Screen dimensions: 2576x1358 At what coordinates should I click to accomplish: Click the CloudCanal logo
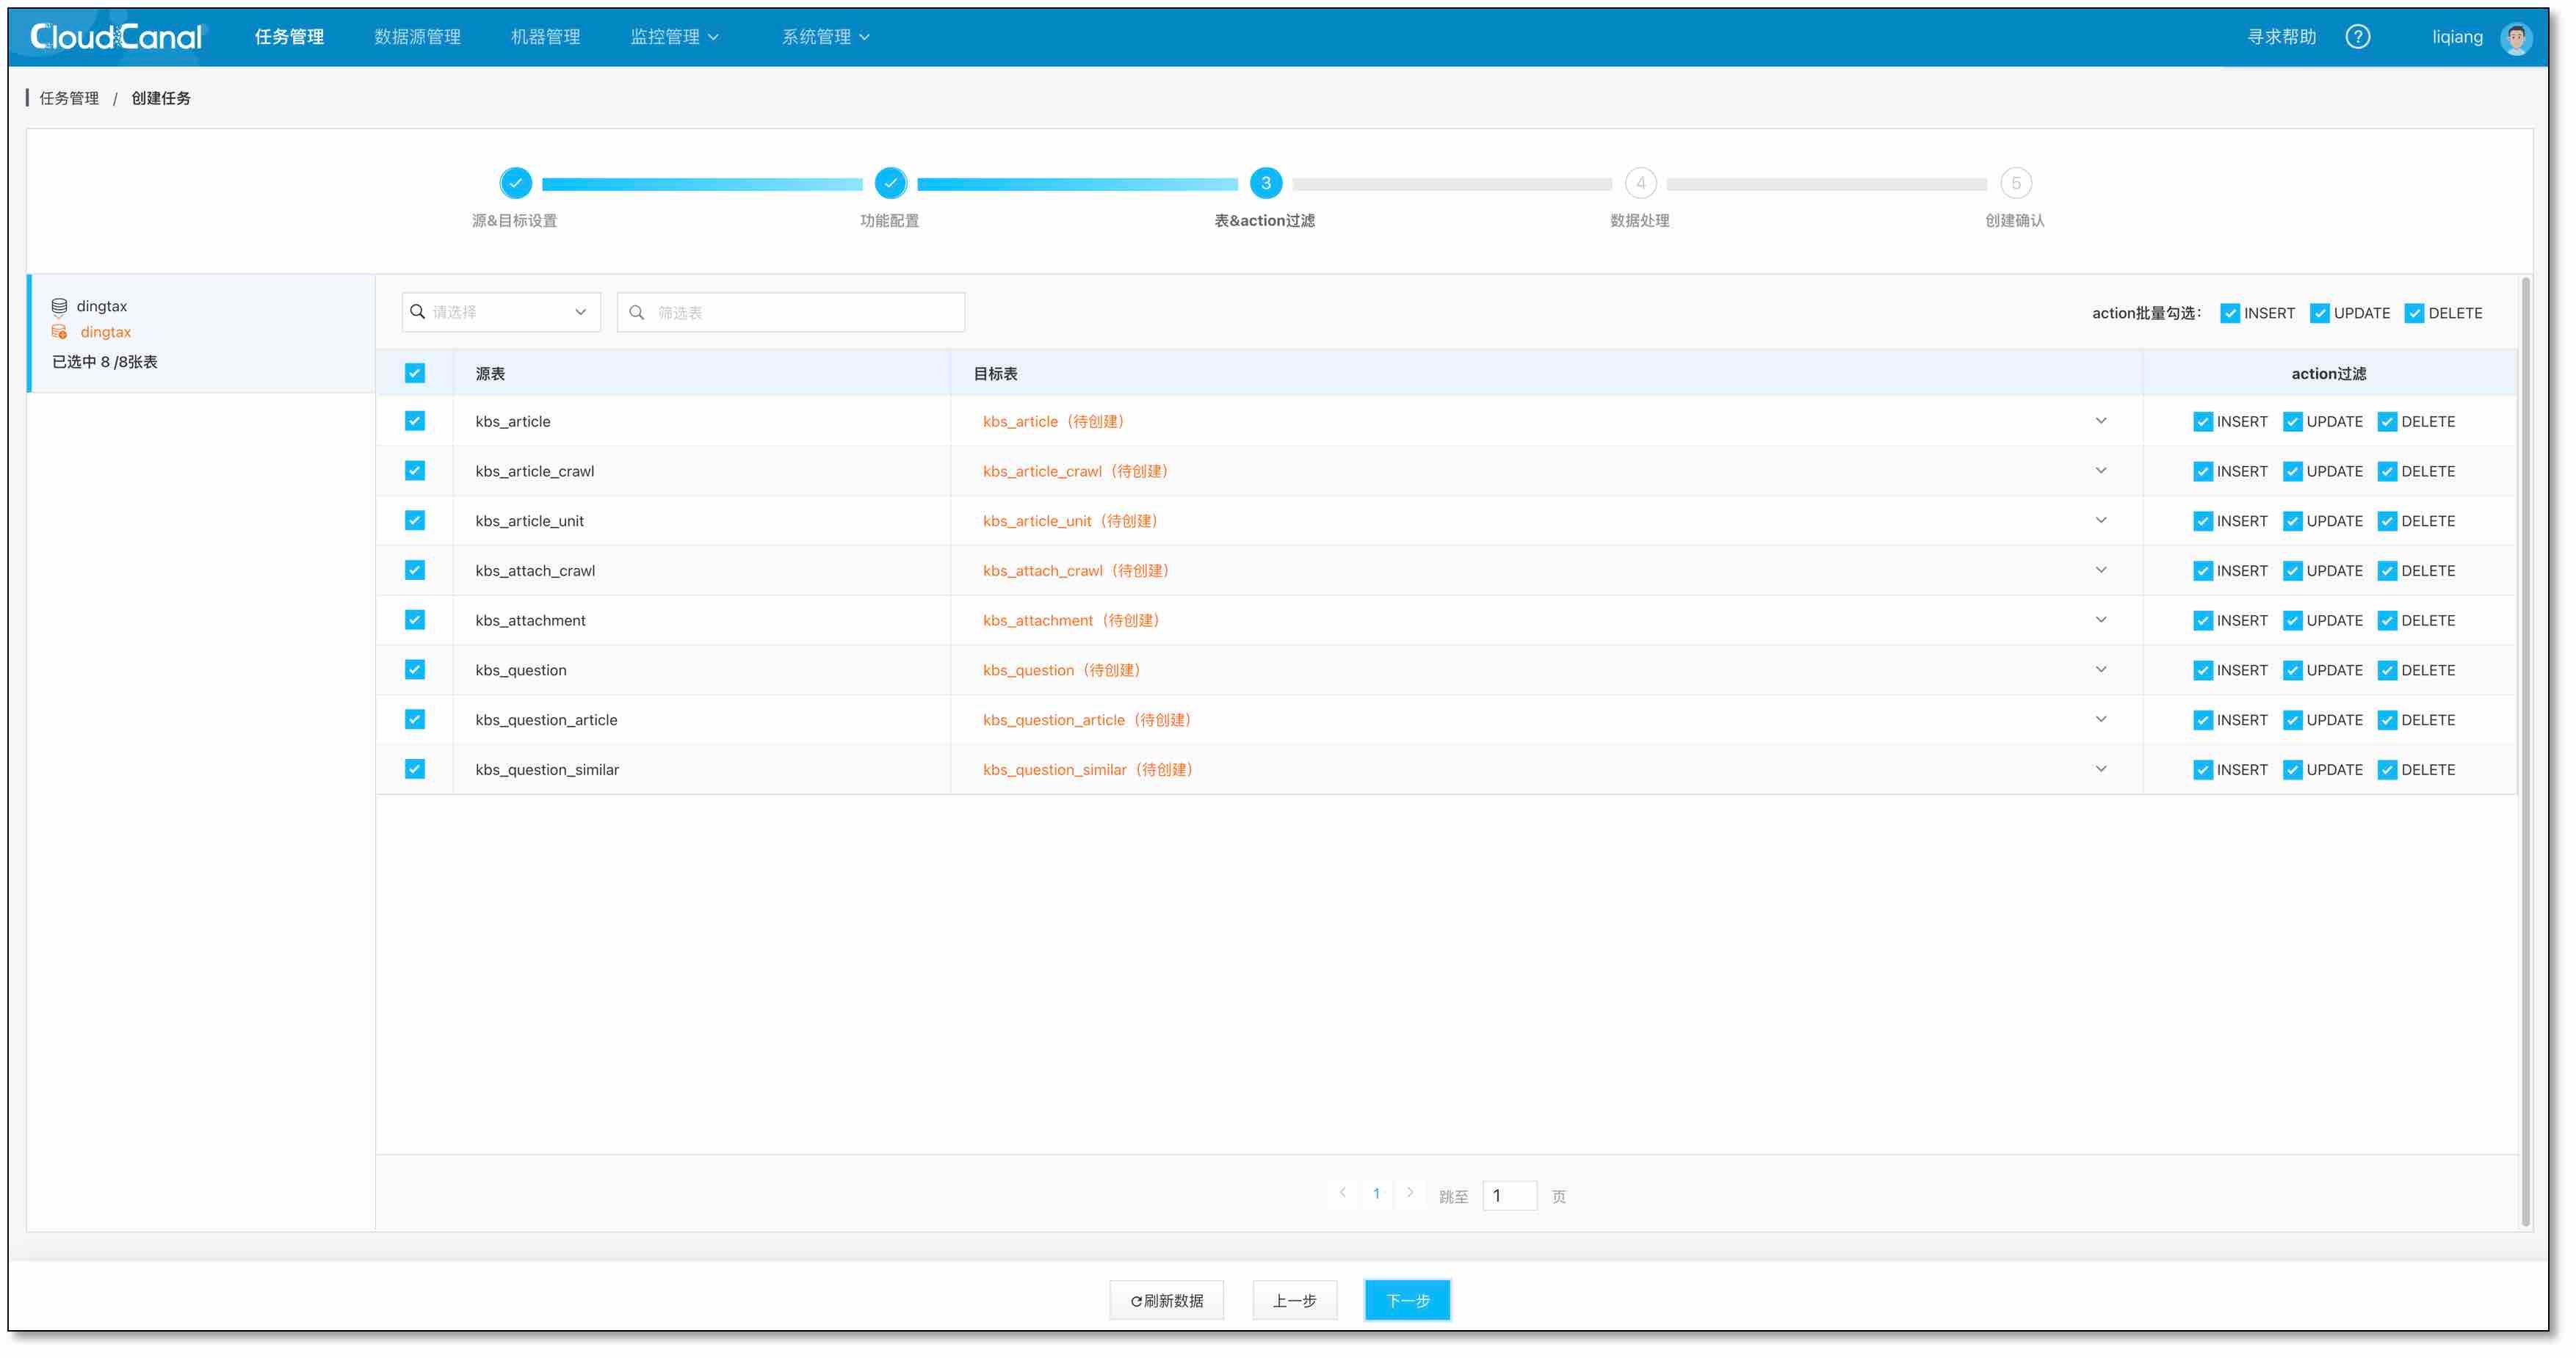click(x=116, y=37)
